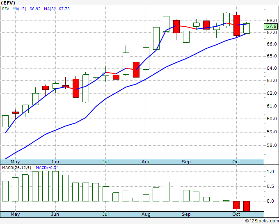This screenshot has width=279, height=224.
Task: Click the 64.0 price axis label
Action: pos(272,68)
